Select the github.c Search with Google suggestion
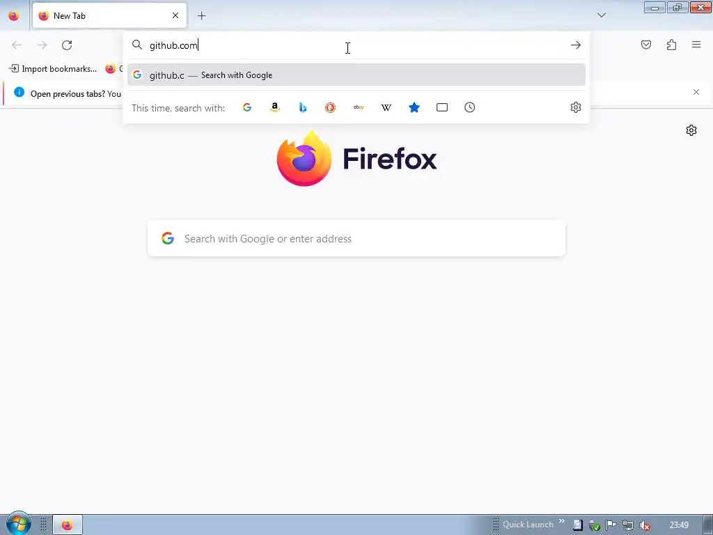The height and width of the screenshot is (535, 713). (x=356, y=75)
